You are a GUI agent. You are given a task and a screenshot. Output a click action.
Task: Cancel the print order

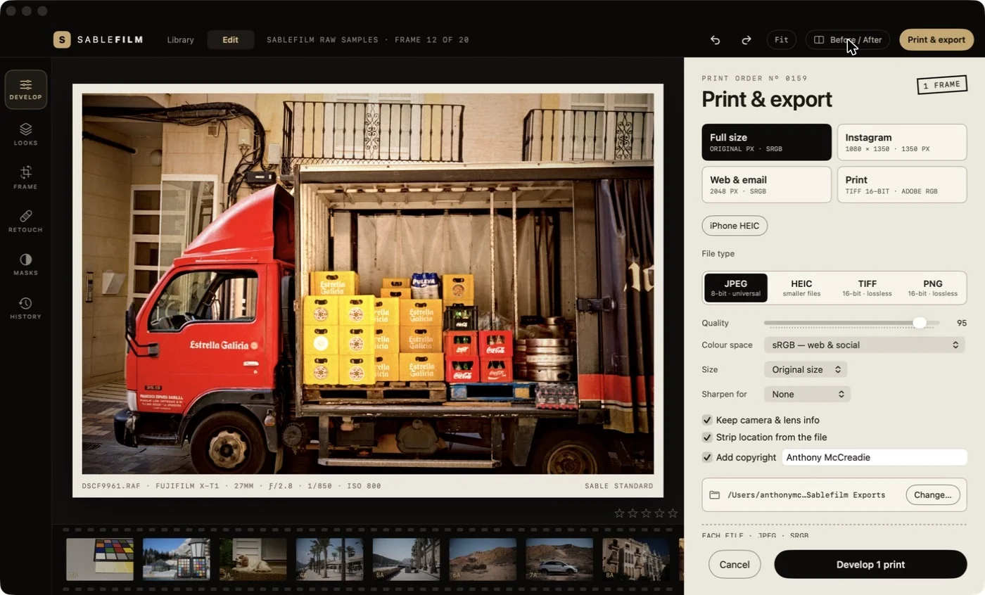(735, 564)
